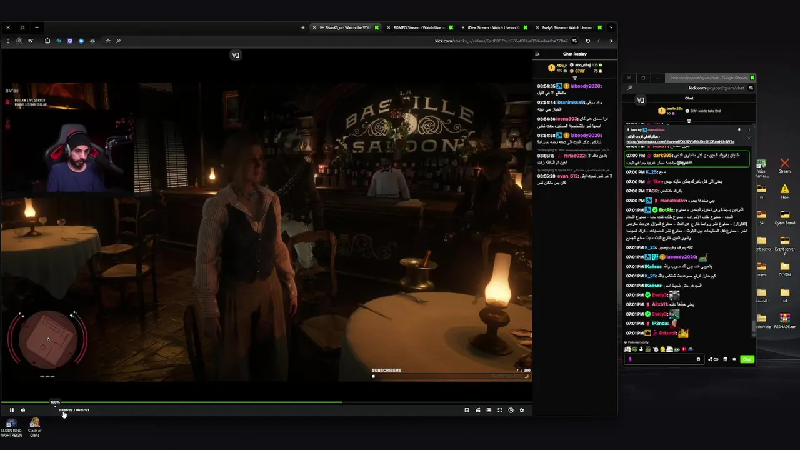Open the Stream desktop shortcut

(x=784, y=165)
